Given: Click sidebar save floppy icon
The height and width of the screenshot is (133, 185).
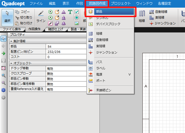Looking at the screenshot, I should click(3, 61).
